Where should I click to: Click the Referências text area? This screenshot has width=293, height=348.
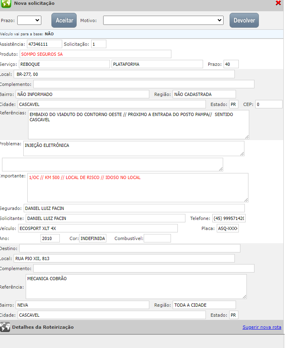point(138,125)
